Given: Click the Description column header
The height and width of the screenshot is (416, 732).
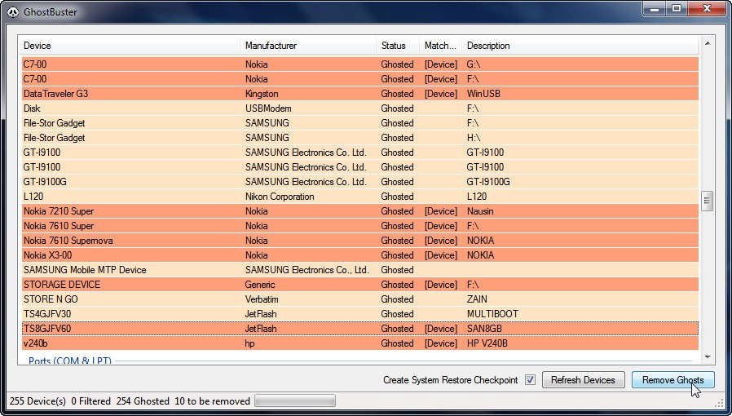Looking at the screenshot, I should (580, 46).
